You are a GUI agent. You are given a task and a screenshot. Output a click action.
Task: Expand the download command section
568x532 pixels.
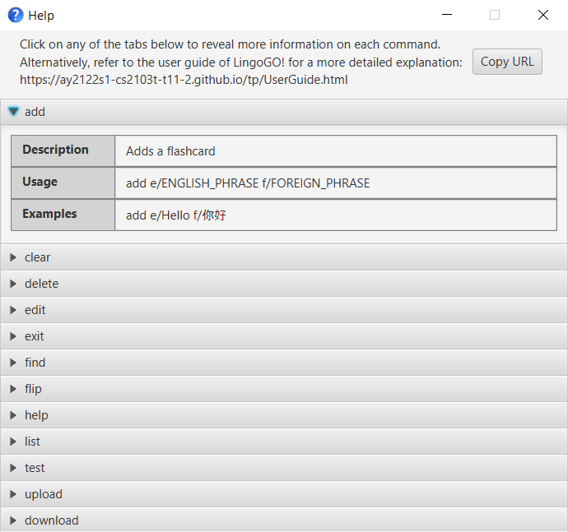tap(51, 520)
